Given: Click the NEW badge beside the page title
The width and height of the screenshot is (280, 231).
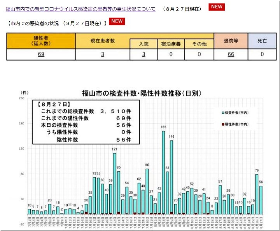Looking at the screenshot, I should (216, 7).
